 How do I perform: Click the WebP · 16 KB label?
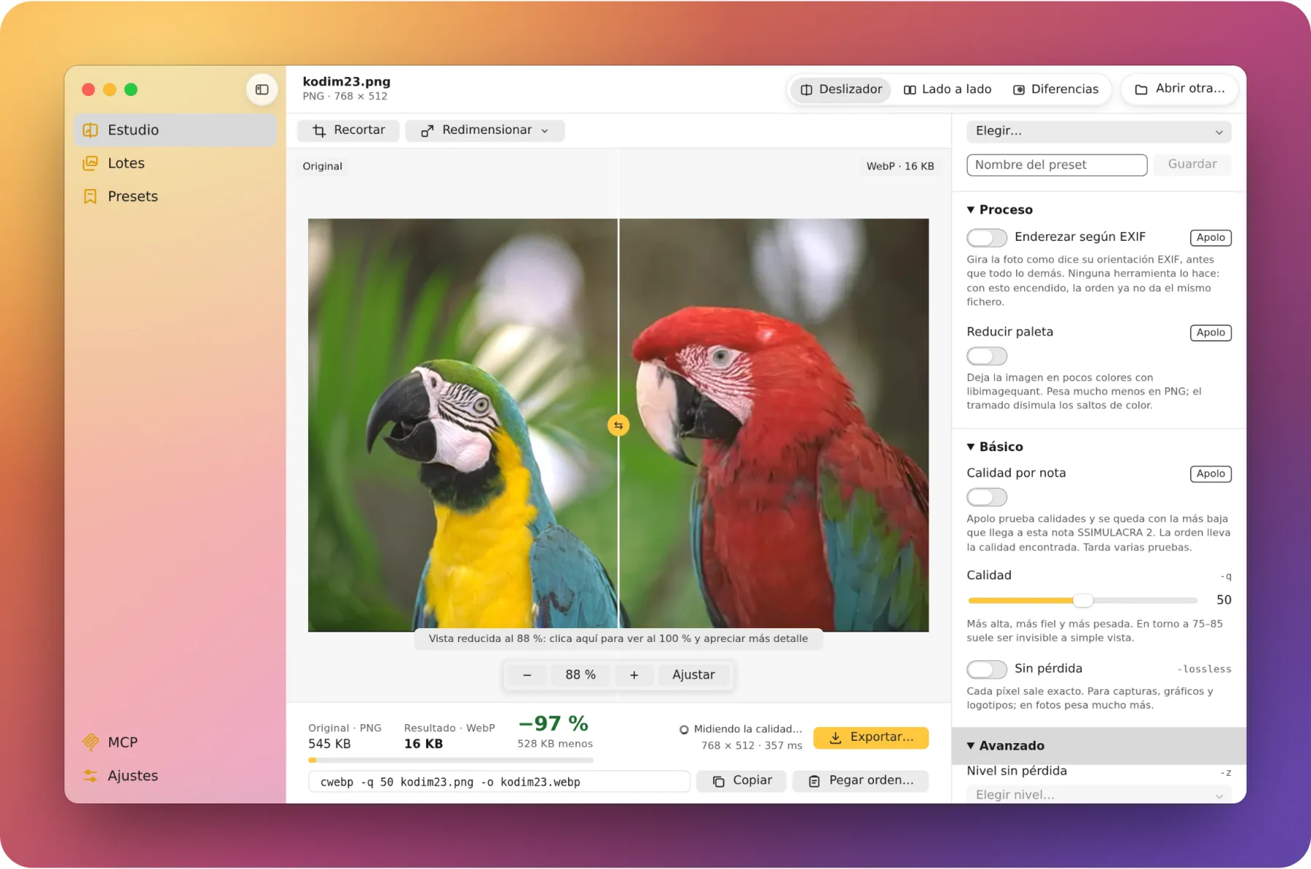tap(900, 166)
